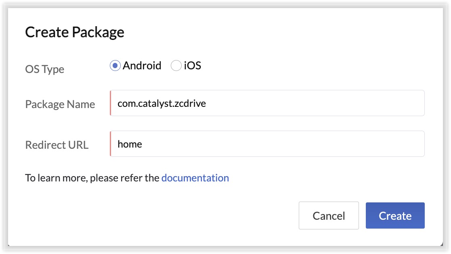Click the OS Type field label
The width and height of the screenshot is (451, 254).
click(44, 69)
